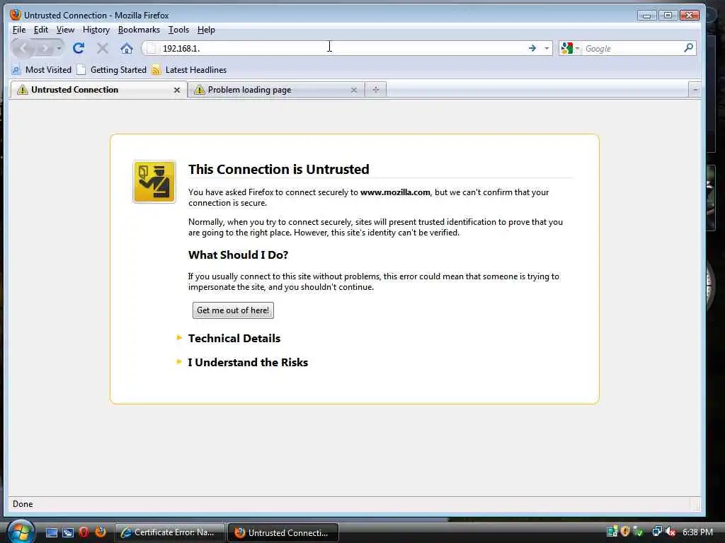
Task: Open the list all tabs dropdown
Action: click(x=695, y=90)
